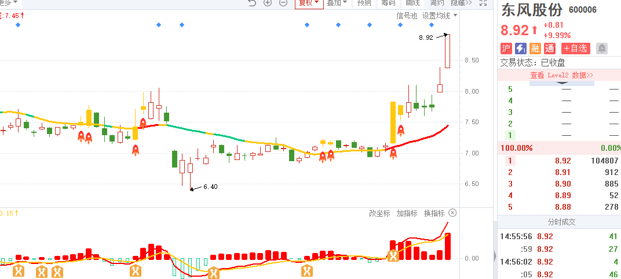The width and height of the screenshot is (621, 279).
Task: Click the stock code 600006
Action: point(583,10)
